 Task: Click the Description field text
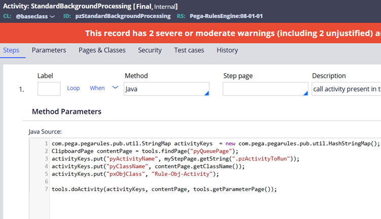[346, 89]
